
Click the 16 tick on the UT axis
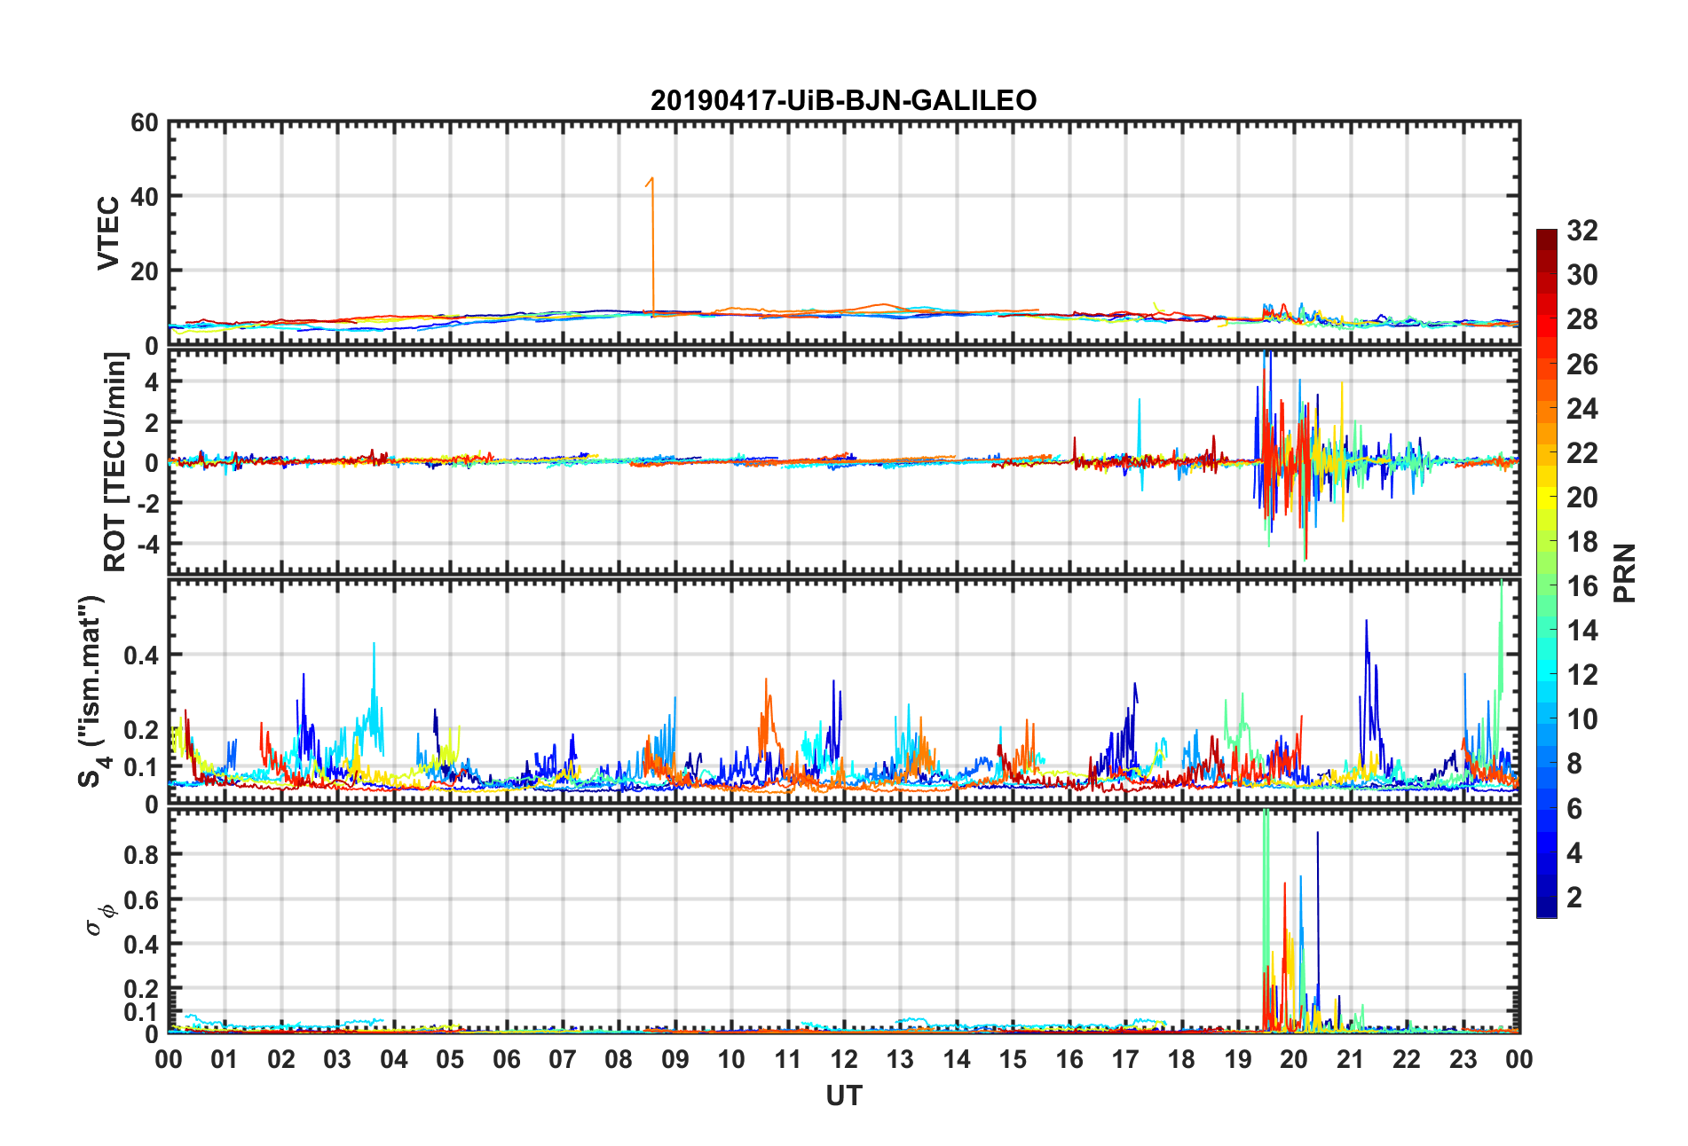tap(1069, 1059)
